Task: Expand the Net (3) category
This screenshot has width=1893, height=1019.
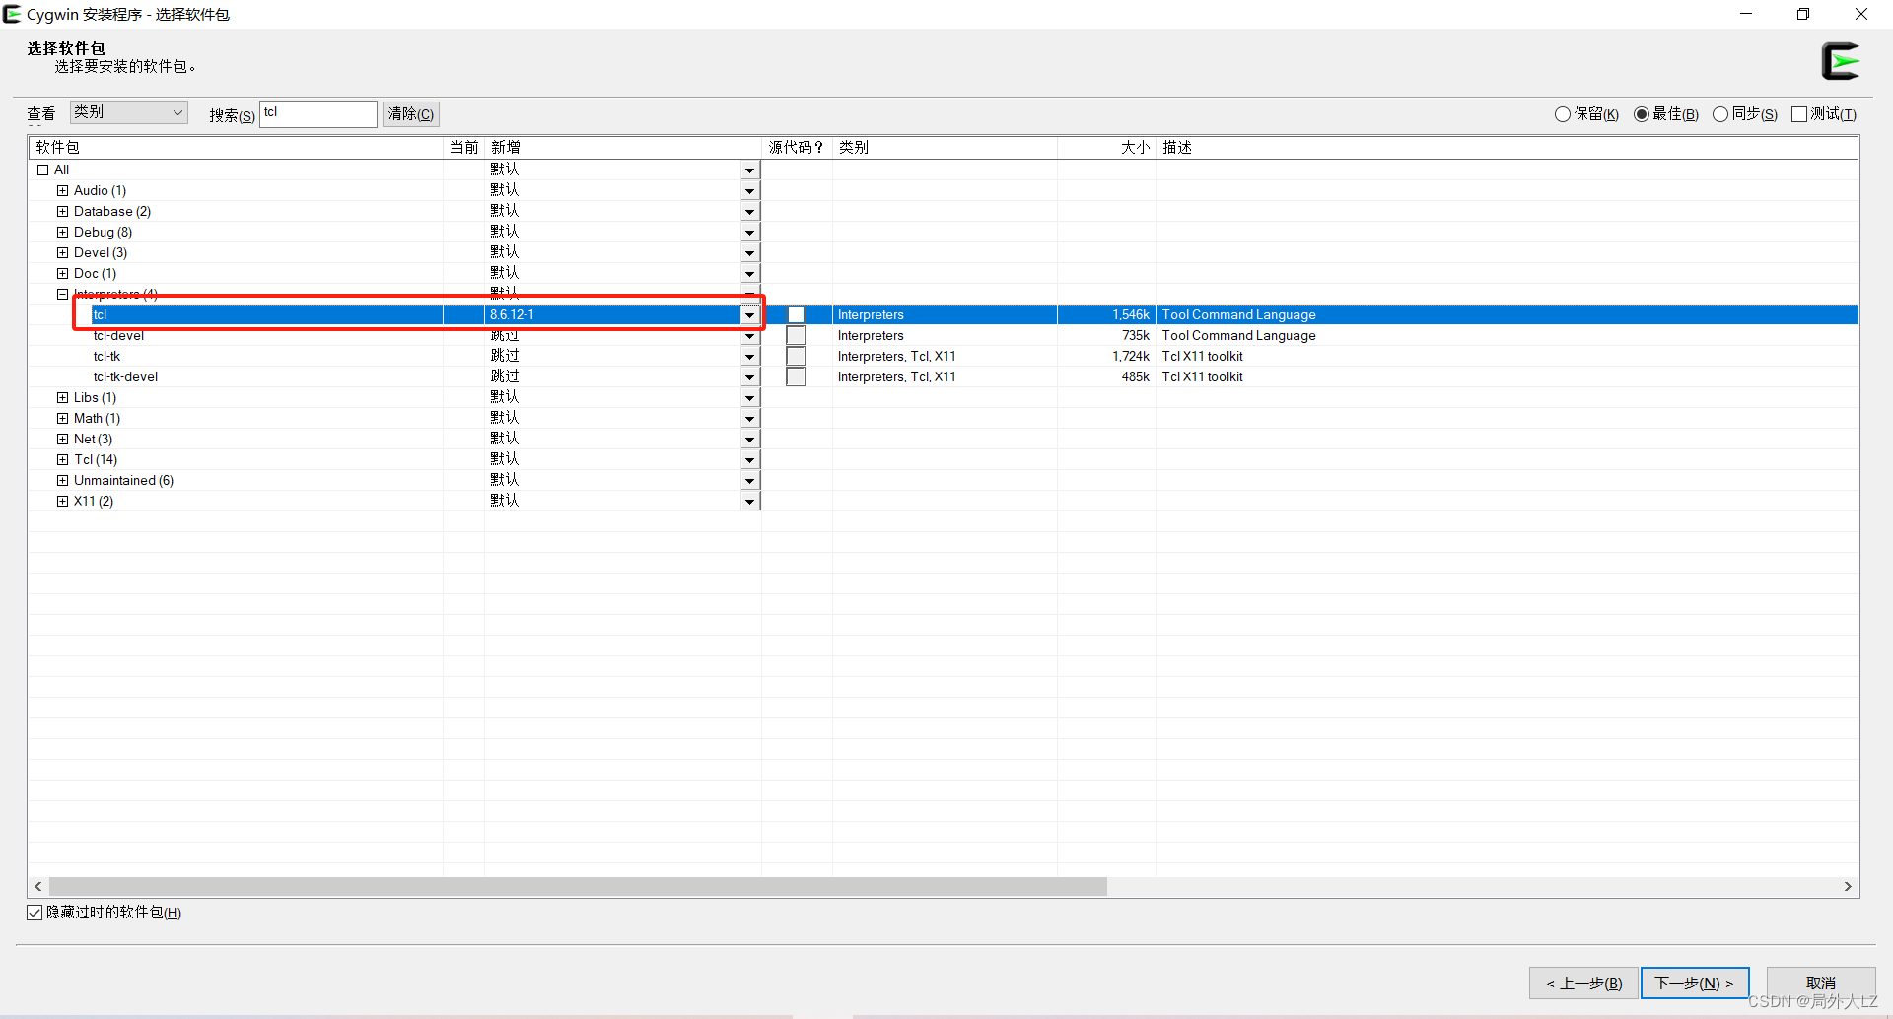Action: tap(63, 440)
